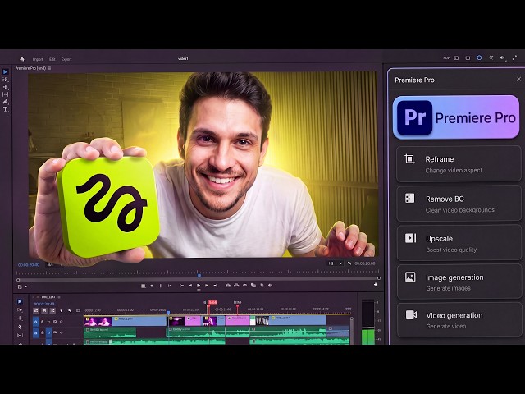
Task: Go to the Home screen icon
Action: [22, 59]
